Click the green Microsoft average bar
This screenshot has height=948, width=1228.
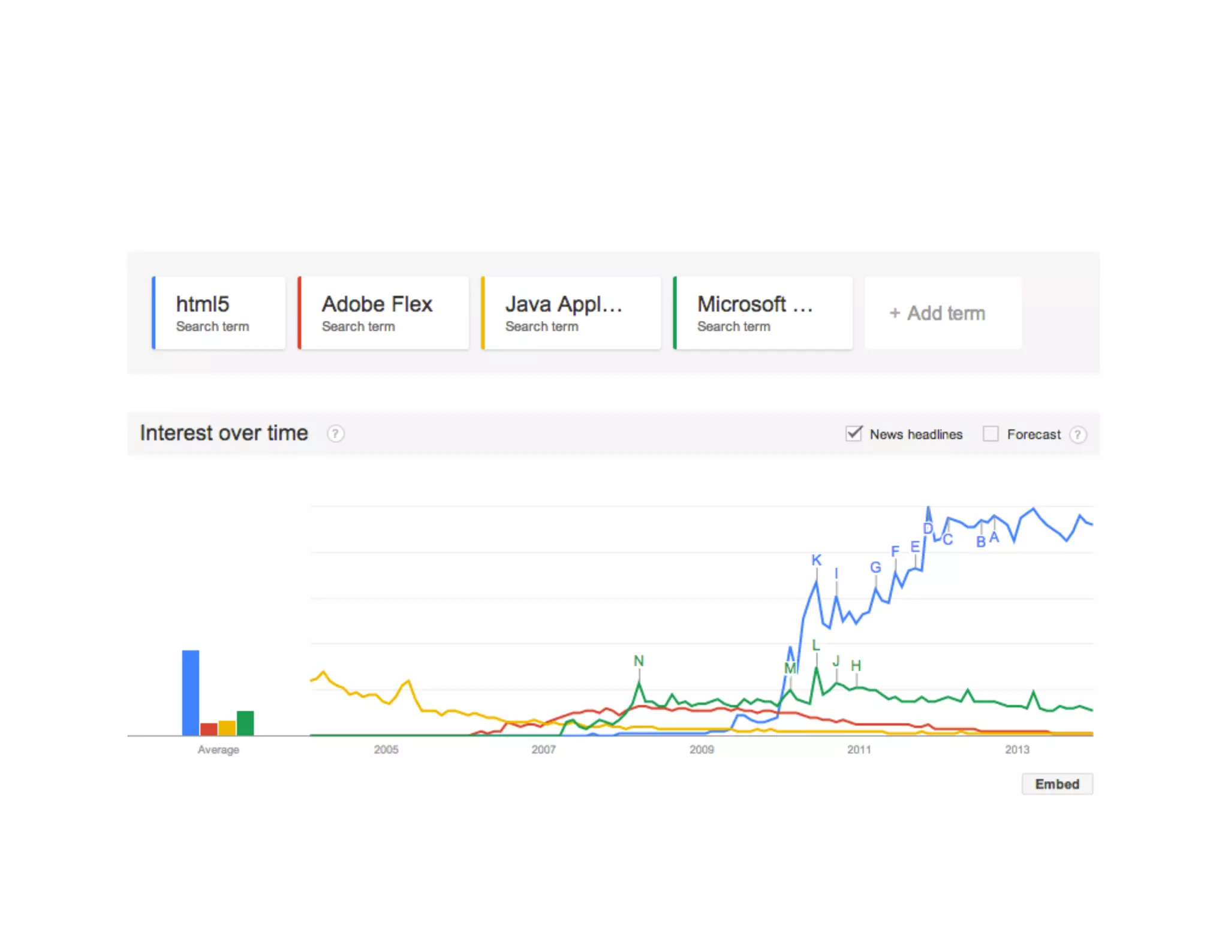(245, 723)
